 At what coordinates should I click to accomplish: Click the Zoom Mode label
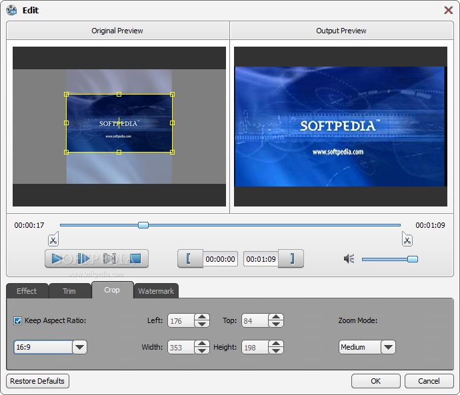click(358, 320)
